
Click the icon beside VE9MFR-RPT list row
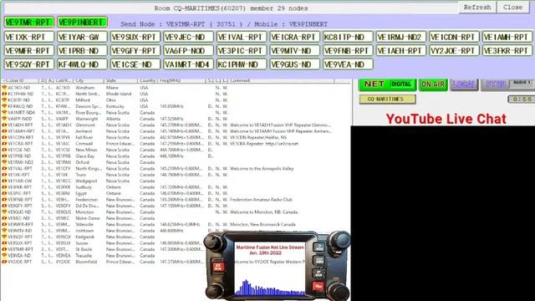pyautogui.click(x=4, y=225)
